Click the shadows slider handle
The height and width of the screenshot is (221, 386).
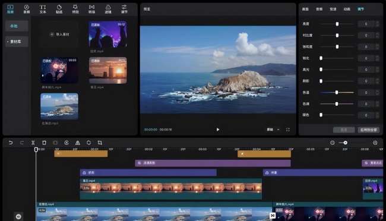[321, 81]
